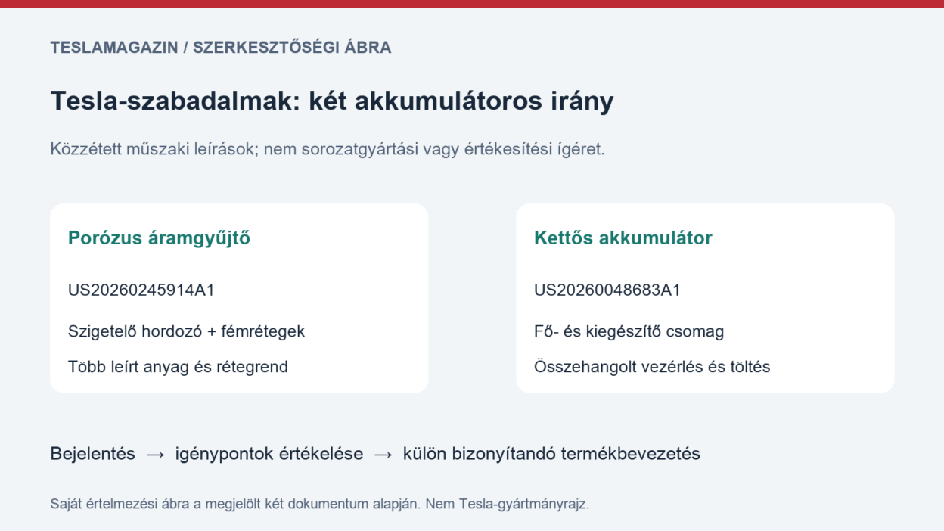Click the TESLAMAGAZIN / SZERKESZTŐSÉGI ÁBRA header label

click(221, 48)
